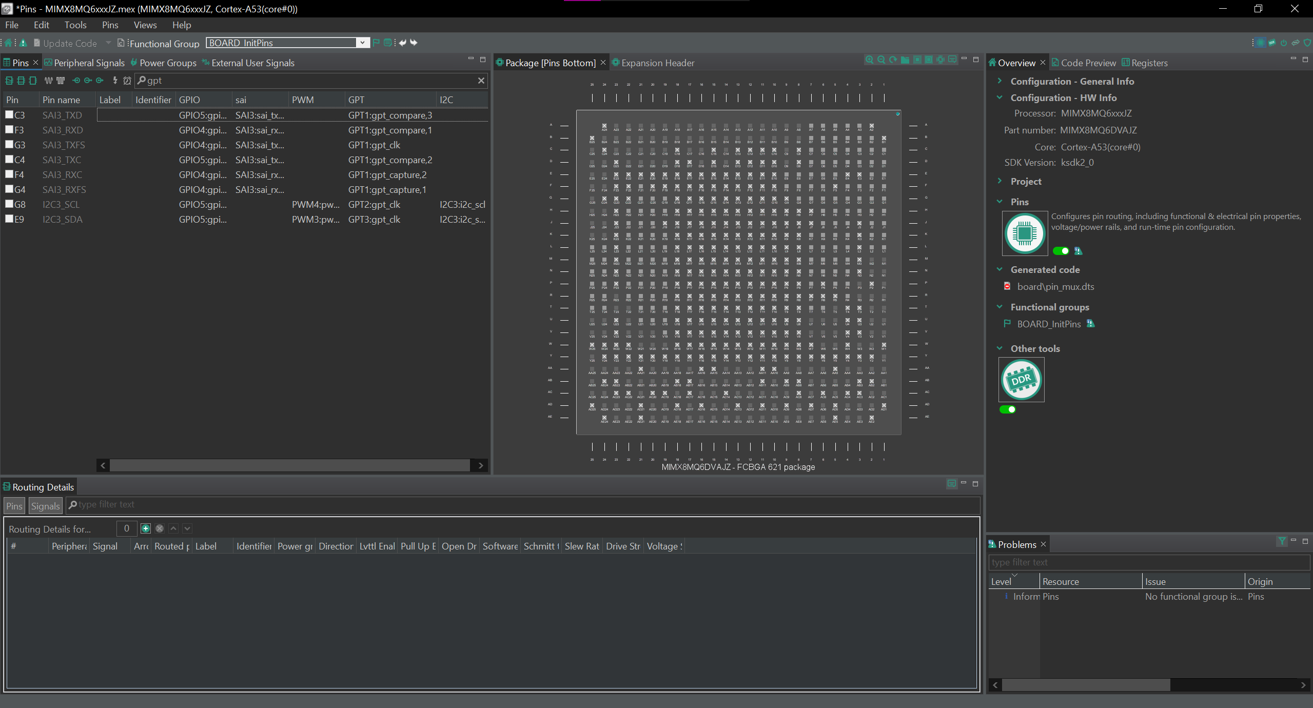This screenshot has width=1313, height=708.
Task: Clear the gpt search field with the X icon
Action: tap(481, 81)
